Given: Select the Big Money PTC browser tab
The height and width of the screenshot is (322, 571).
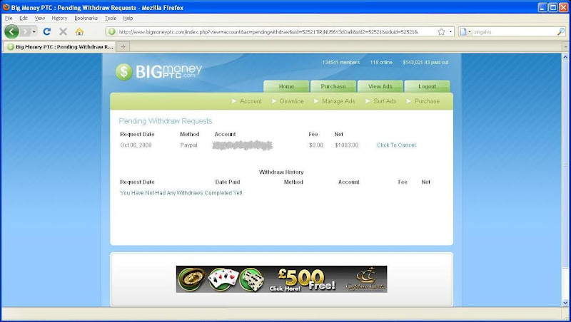Looking at the screenshot, I should pyautogui.click(x=60, y=46).
